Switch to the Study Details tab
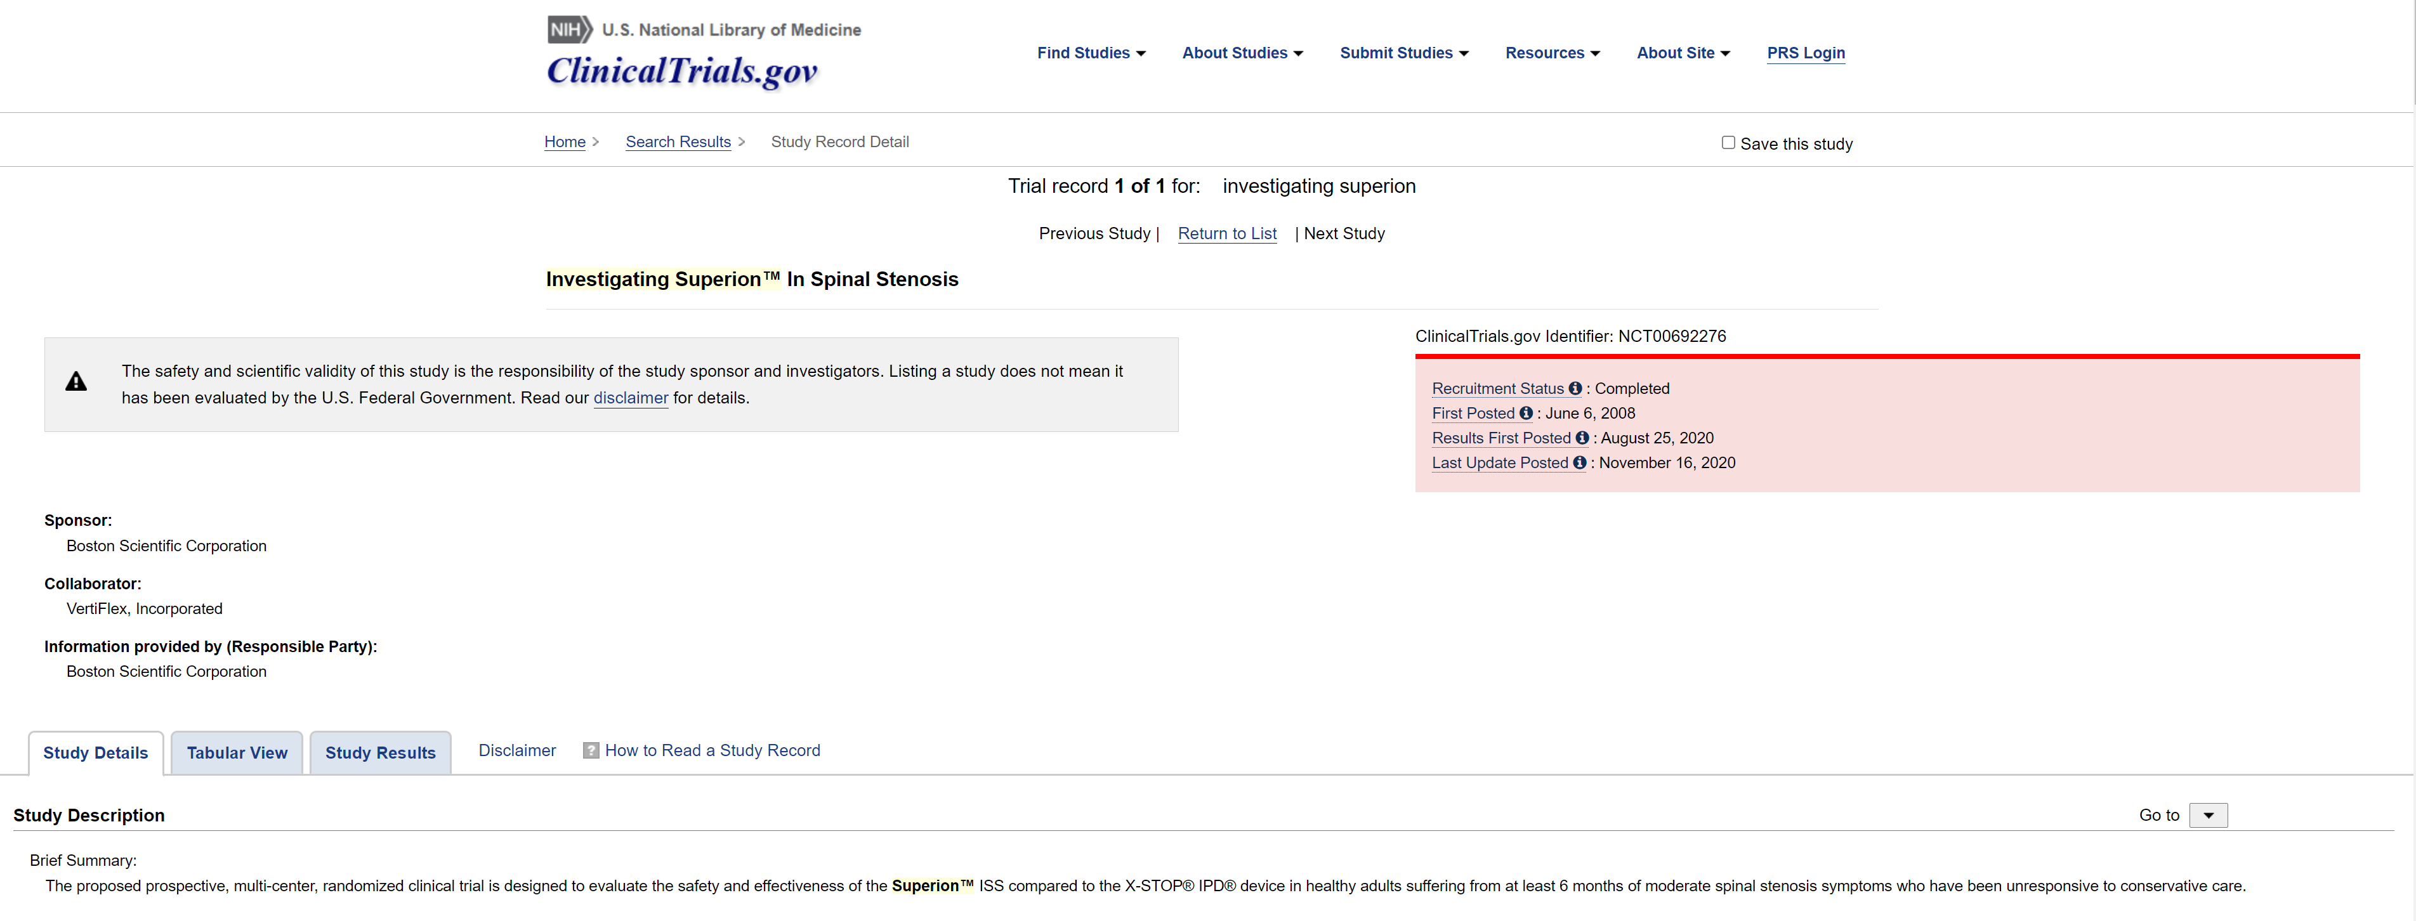 point(96,753)
